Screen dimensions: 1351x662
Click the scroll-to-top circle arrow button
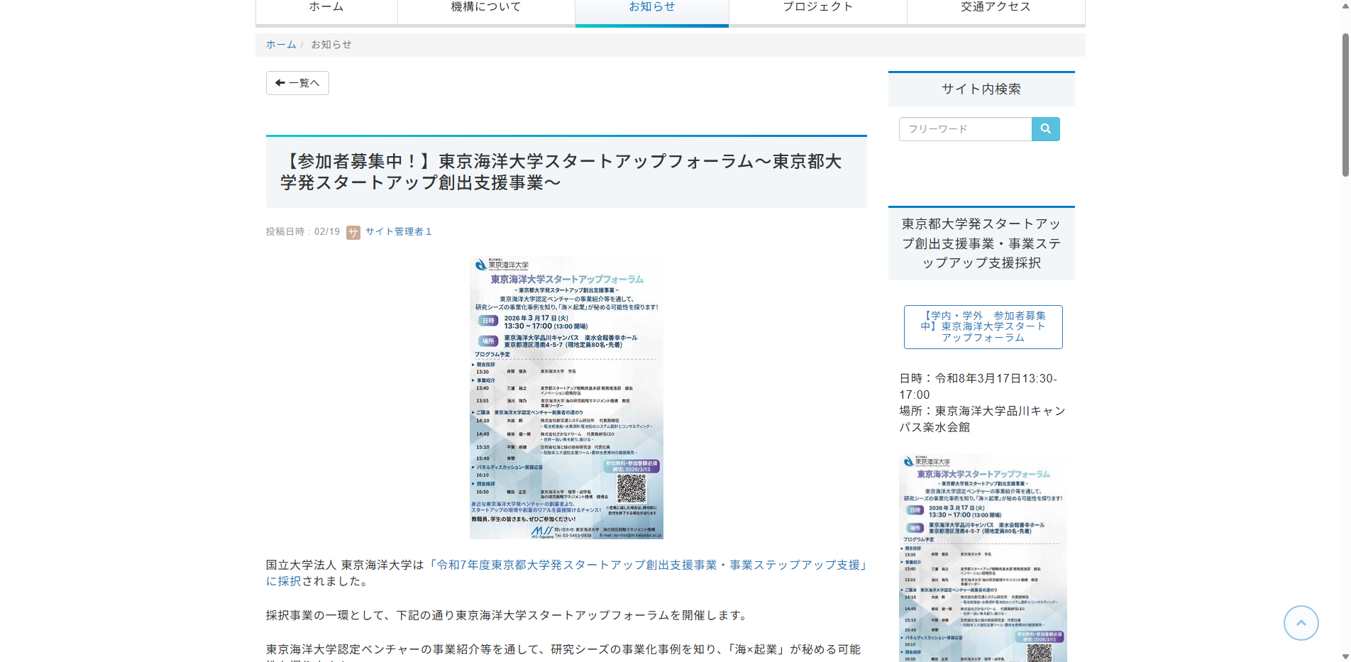(1301, 622)
